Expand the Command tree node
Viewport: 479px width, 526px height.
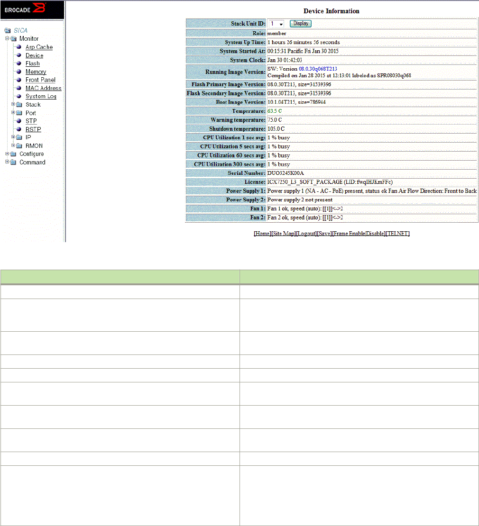coord(7,162)
